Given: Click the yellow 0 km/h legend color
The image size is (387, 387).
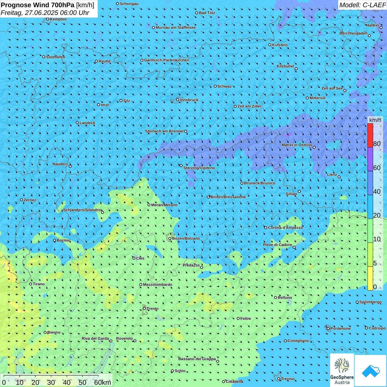Looking at the screenshot, I should pyautogui.click(x=370, y=278).
